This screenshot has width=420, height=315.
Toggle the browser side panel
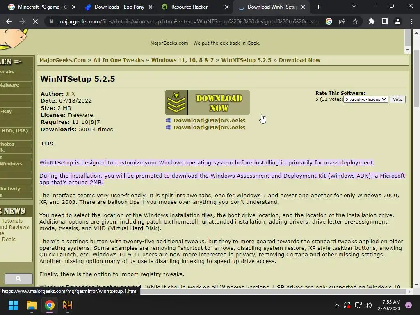[x=385, y=21]
